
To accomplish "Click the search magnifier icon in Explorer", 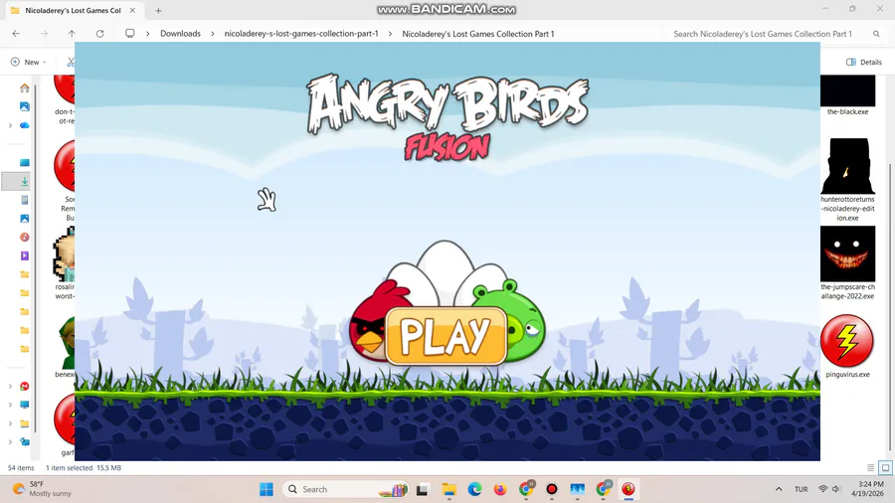I will 876,34.
